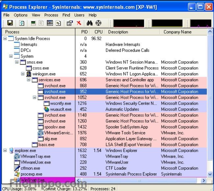This screenshot has height=191, width=214.
Task: Click the horizontal scrollbar thumb
Action: point(139,180)
